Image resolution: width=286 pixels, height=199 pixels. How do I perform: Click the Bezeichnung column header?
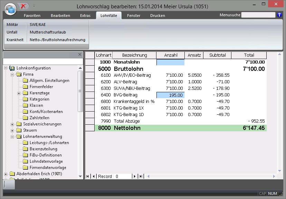point(134,55)
